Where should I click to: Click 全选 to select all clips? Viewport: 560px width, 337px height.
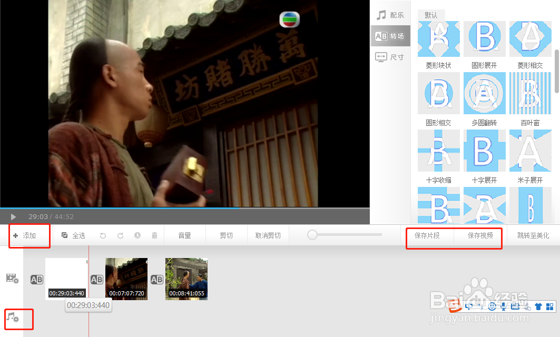click(x=73, y=235)
